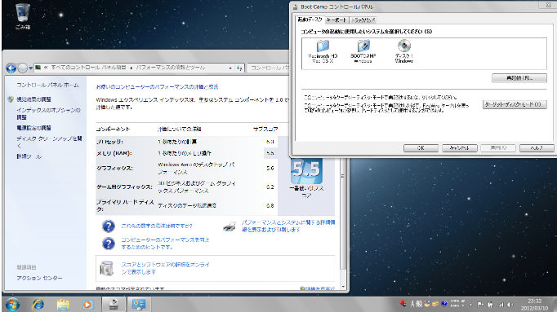The width and height of the screenshot is (557, 312).
Task: Click the power plug tray icon
Action: 490,304
